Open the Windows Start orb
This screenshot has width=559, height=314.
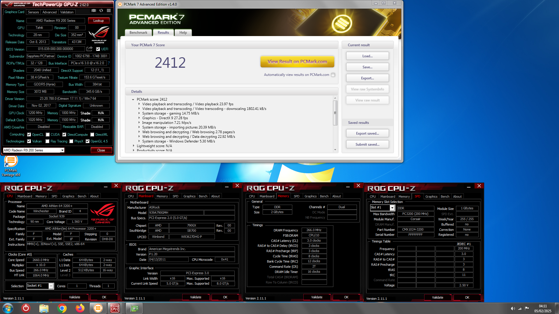(x=8, y=308)
